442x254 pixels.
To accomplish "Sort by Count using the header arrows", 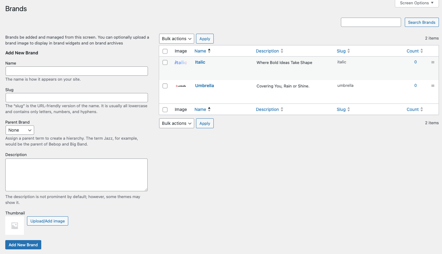I will (421, 51).
